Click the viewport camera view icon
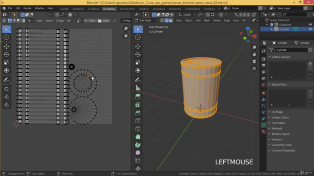The image size is (314, 176). click(x=254, y=61)
